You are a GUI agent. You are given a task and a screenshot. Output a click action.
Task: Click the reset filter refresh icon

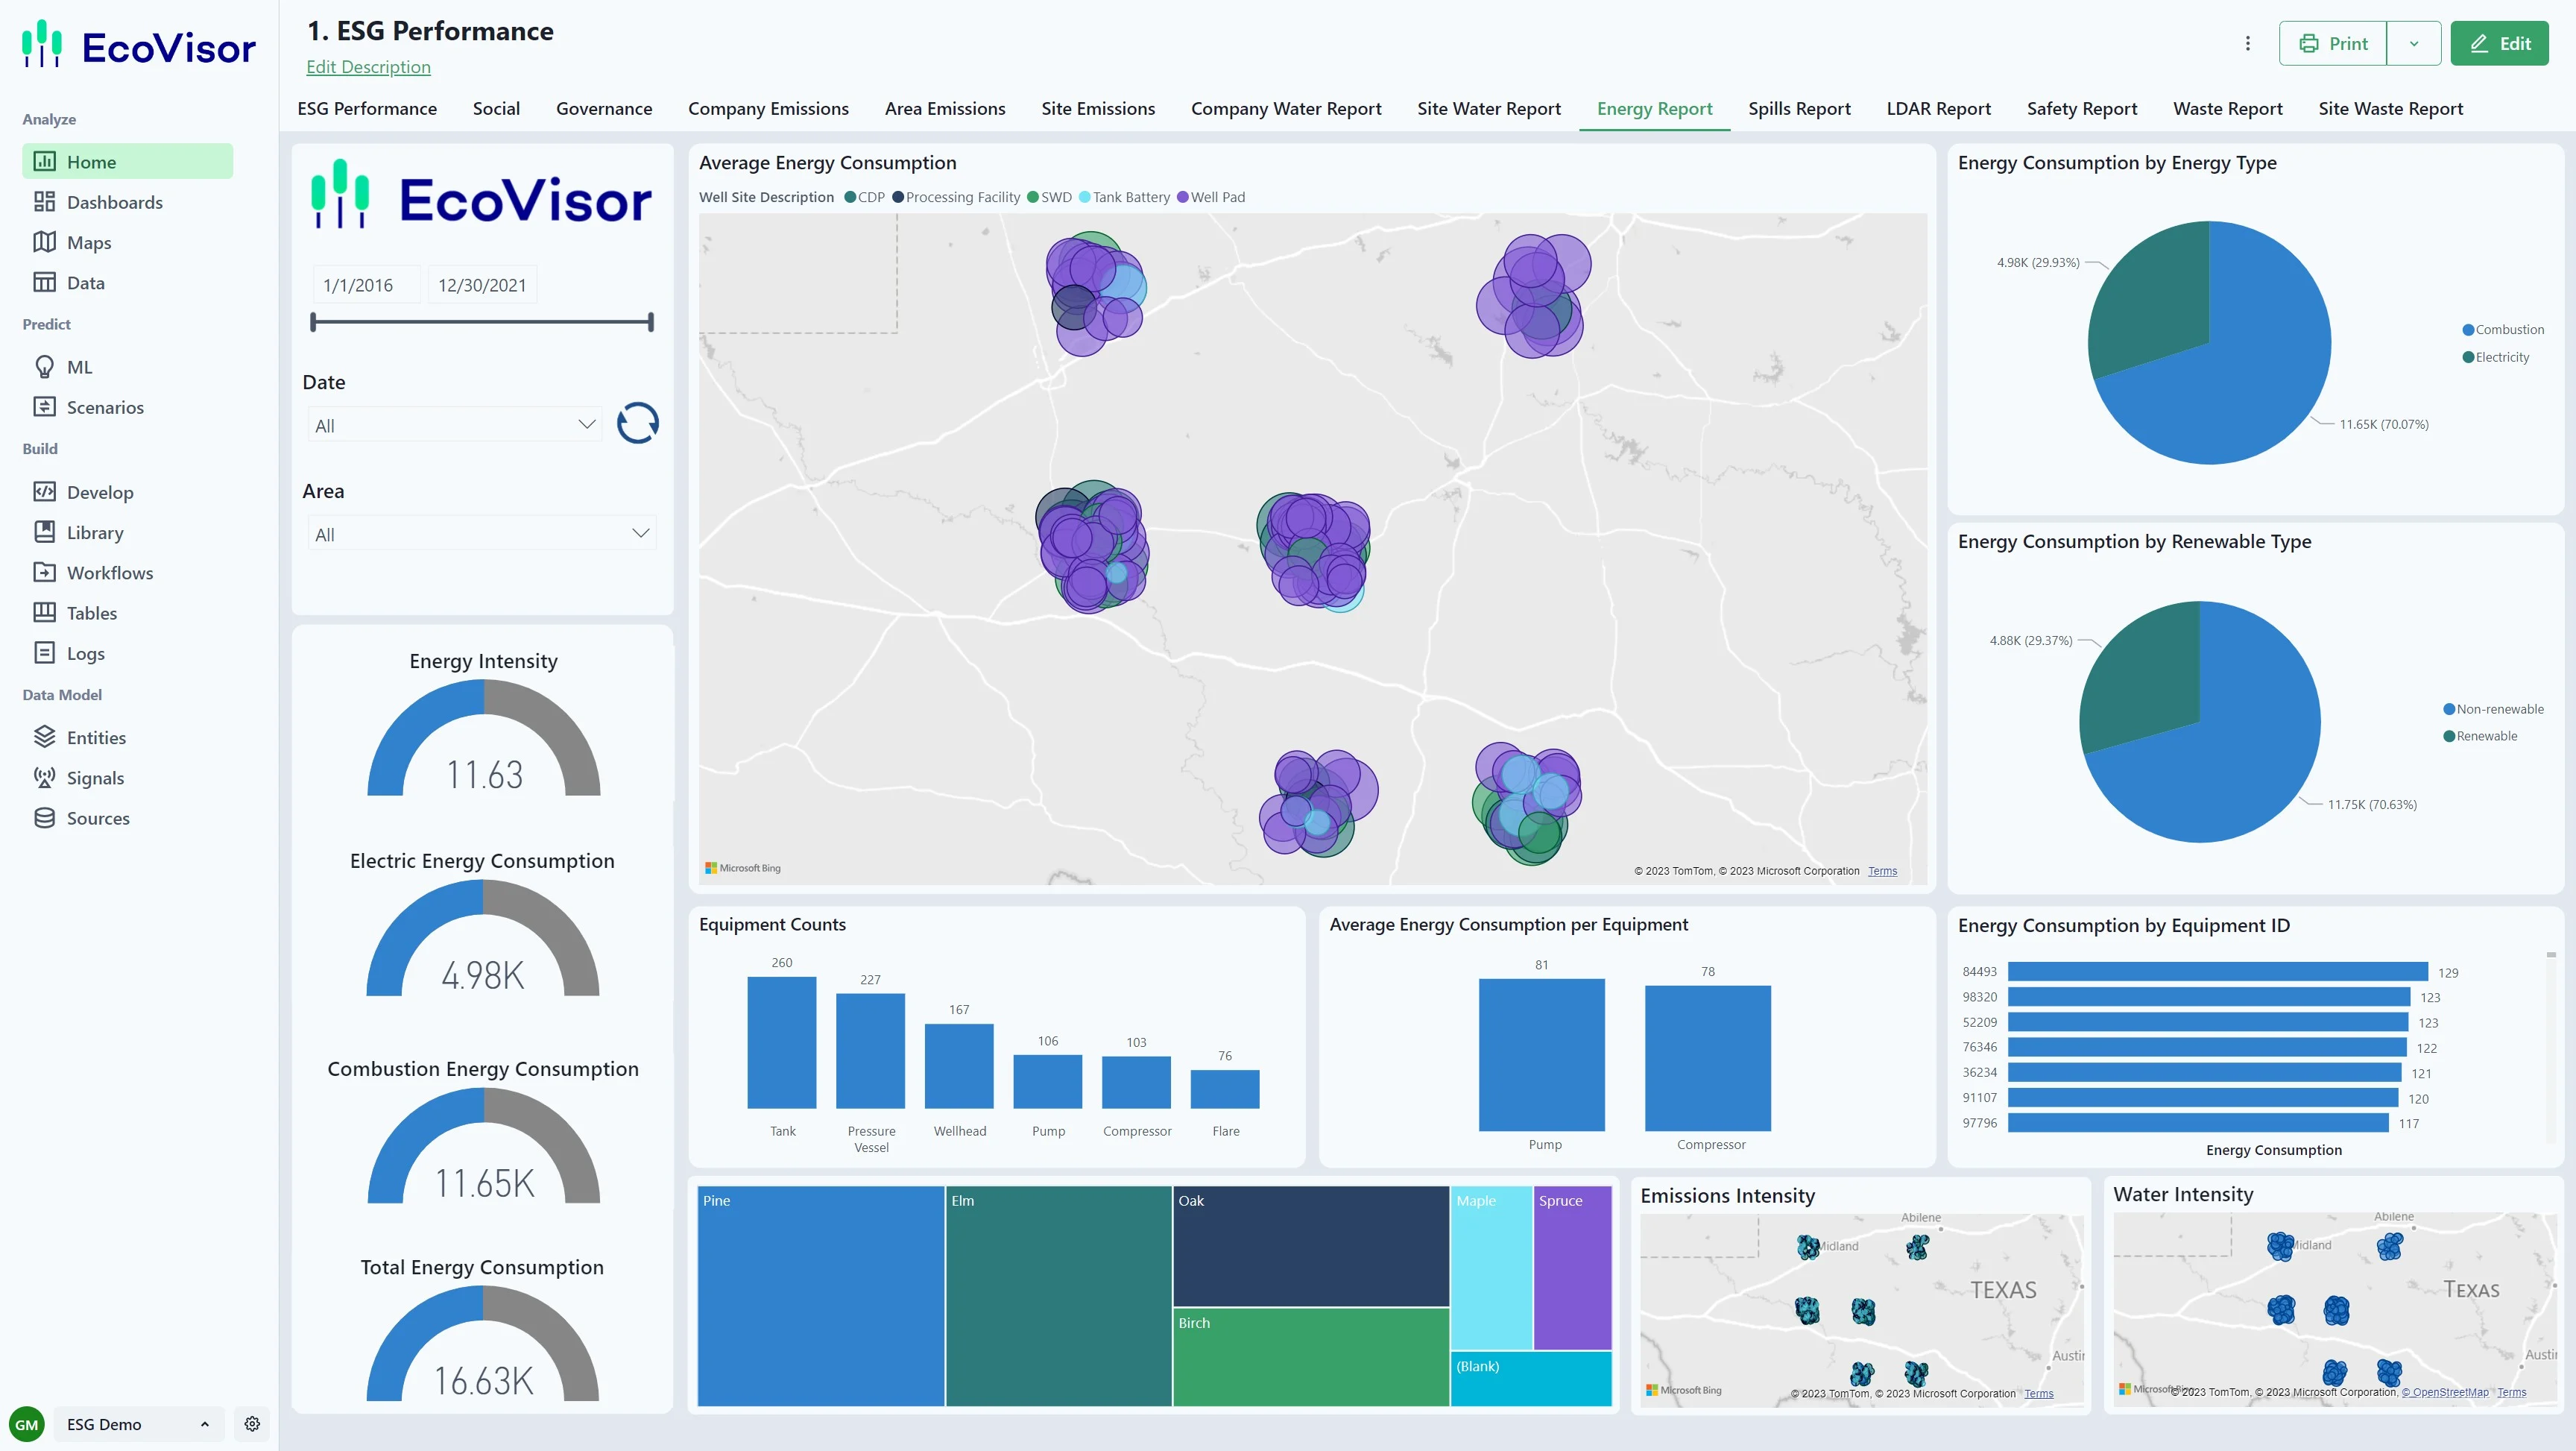(x=637, y=424)
